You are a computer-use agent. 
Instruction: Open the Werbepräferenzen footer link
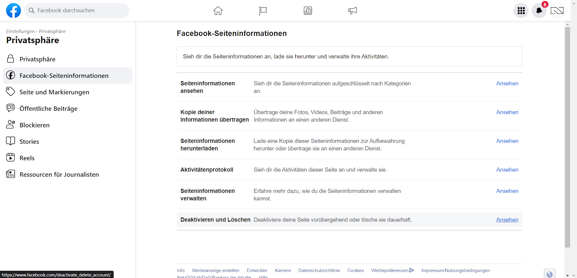pos(392,270)
